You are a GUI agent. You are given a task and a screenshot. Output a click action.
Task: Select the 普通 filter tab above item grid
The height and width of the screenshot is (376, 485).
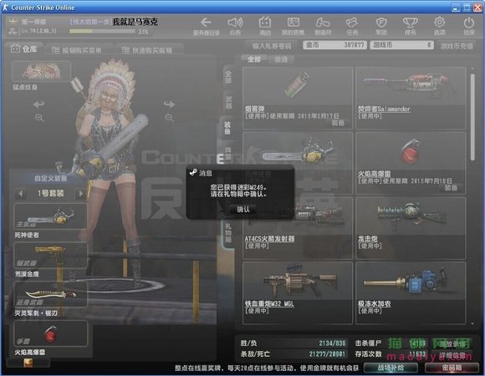pyautogui.click(x=281, y=59)
